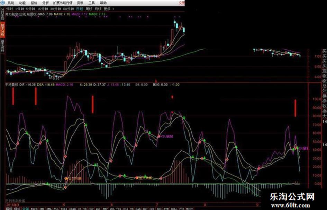The width and height of the screenshot is (327, 210).
Task: Select the highlighted 全部 bottom tab
Action: [26, 208]
